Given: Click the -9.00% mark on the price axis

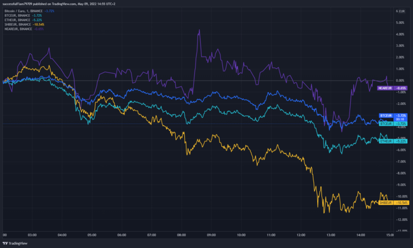Looking at the screenshot, I should [x=400, y=185].
